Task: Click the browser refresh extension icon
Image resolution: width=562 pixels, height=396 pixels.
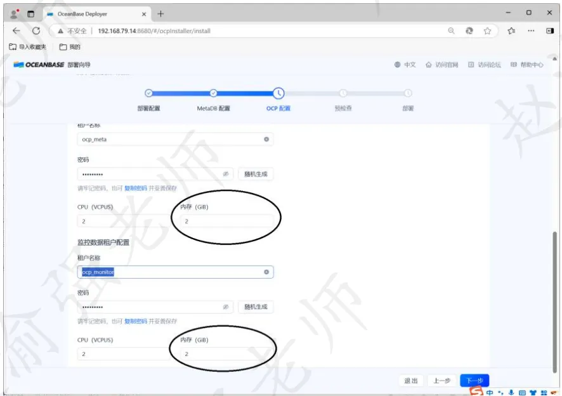Action: point(469,31)
